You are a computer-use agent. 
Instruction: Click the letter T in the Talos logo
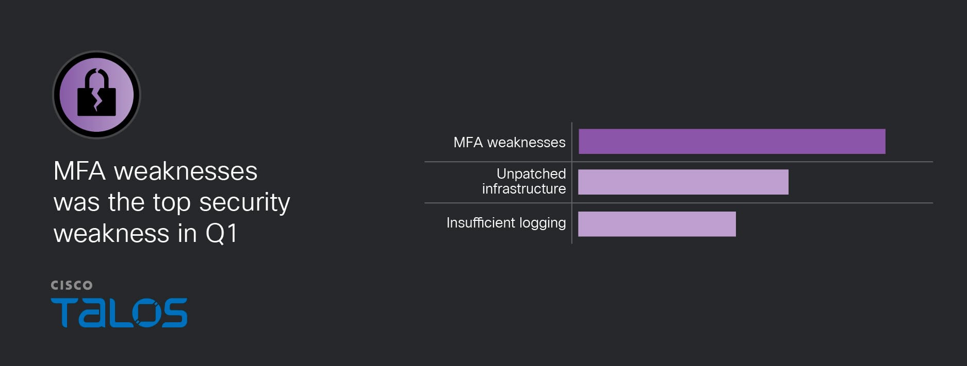[63, 312]
